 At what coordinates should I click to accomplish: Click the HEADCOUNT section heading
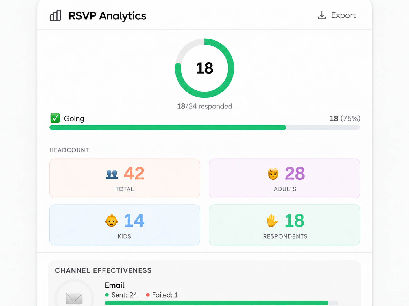click(69, 150)
